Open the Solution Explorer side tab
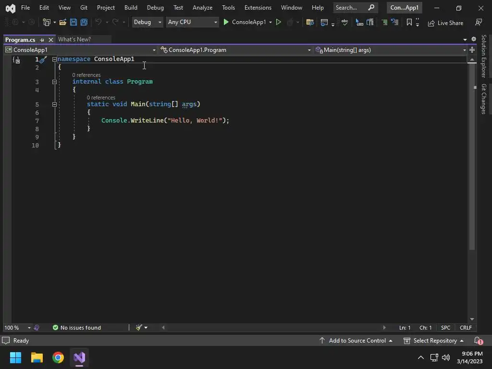 [x=484, y=56]
